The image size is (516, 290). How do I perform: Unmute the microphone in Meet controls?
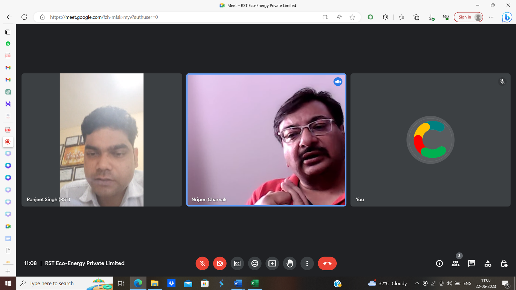(203, 264)
